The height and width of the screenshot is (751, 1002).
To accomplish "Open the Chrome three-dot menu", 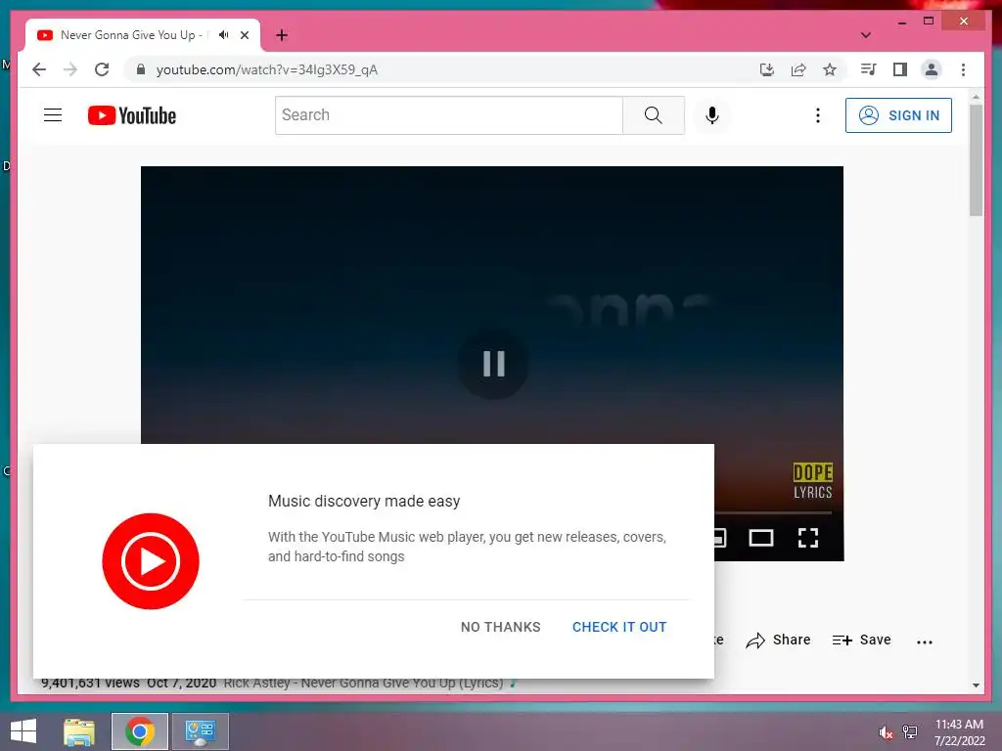I will 963,69.
